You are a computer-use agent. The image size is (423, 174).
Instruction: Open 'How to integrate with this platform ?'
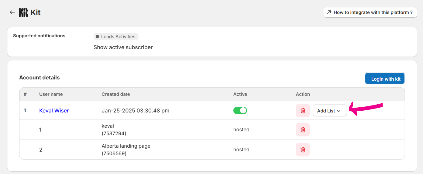click(370, 12)
